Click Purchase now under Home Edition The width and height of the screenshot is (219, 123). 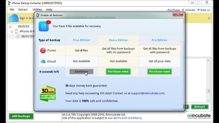point(118,71)
